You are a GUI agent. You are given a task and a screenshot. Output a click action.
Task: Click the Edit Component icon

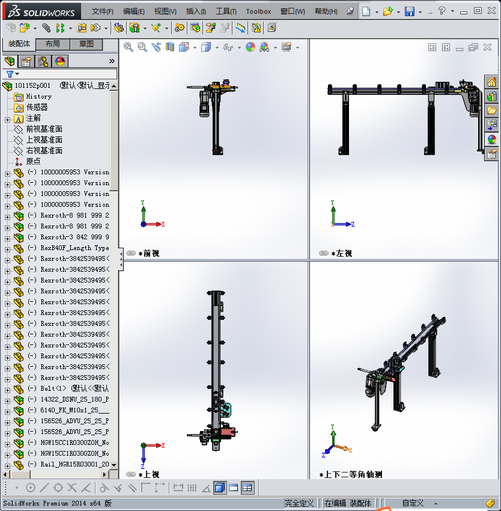coord(11,28)
